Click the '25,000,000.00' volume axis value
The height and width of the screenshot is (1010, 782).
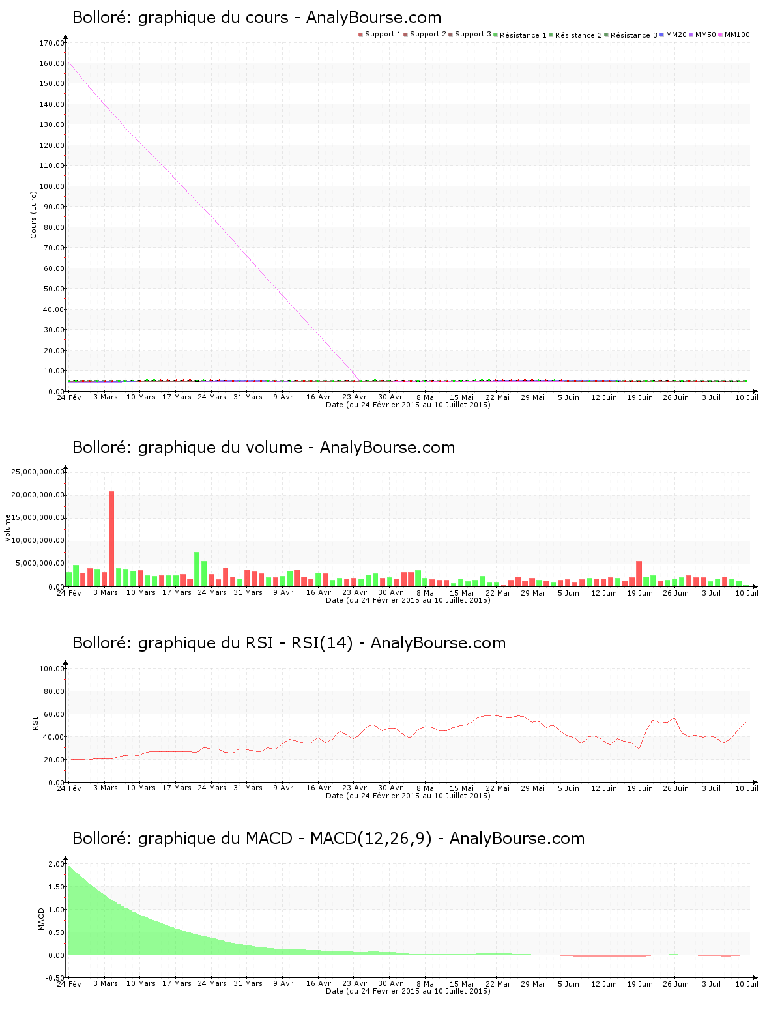pyautogui.click(x=38, y=472)
